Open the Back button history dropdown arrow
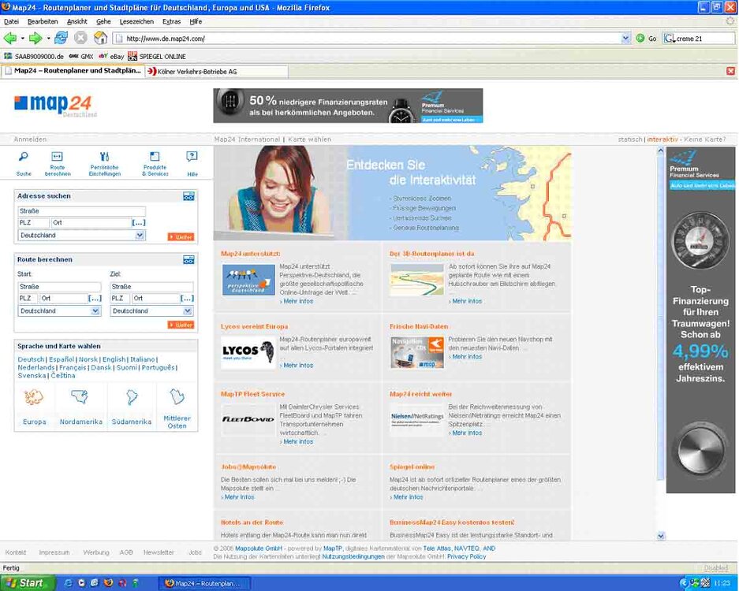This screenshot has height=591, width=739. [x=22, y=39]
